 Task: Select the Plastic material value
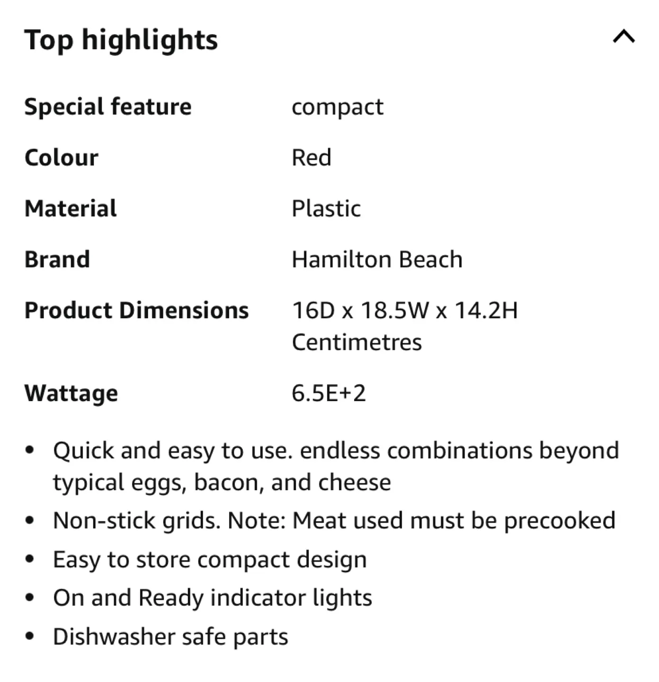[326, 207]
